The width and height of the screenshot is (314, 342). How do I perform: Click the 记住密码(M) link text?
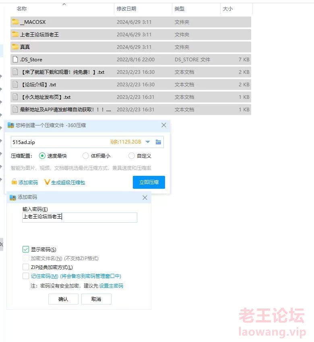(44, 276)
